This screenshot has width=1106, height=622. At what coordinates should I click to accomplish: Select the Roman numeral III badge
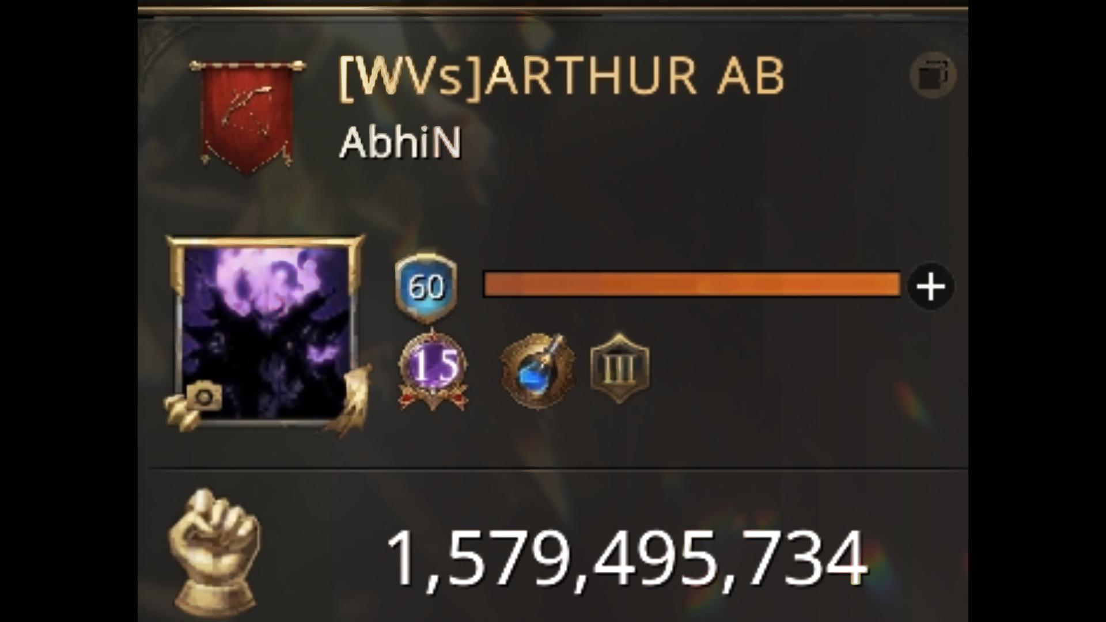pyautogui.click(x=620, y=369)
